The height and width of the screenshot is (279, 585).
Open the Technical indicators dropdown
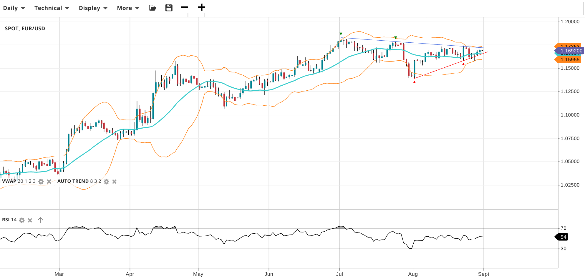(x=52, y=8)
